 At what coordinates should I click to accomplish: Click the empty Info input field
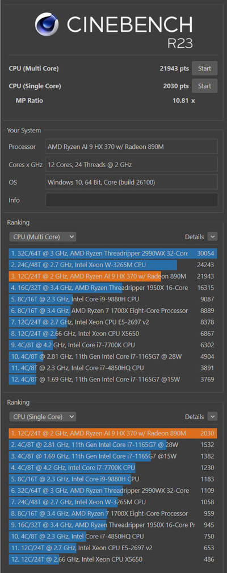tap(132, 200)
